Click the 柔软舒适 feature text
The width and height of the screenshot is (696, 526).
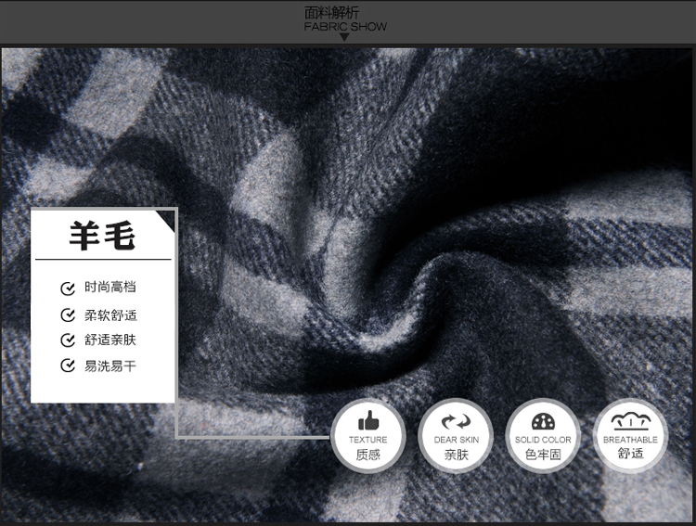pyautogui.click(x=110, y=315)
